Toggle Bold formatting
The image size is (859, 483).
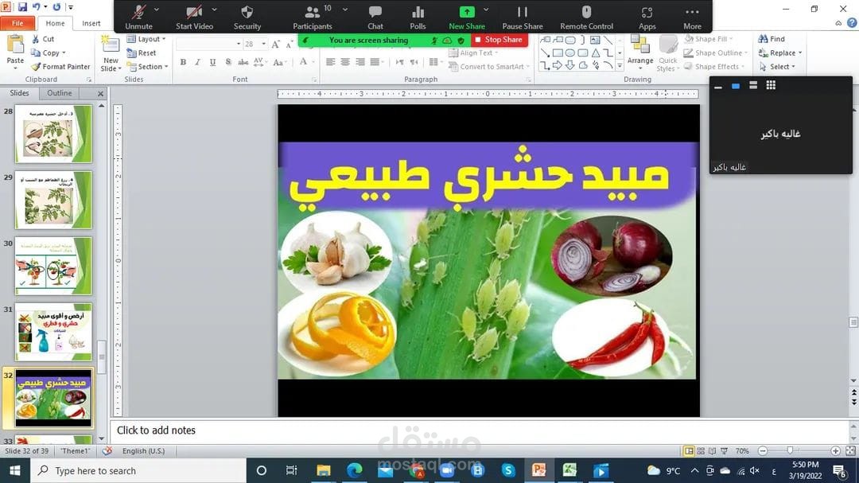tap(183, 62)
